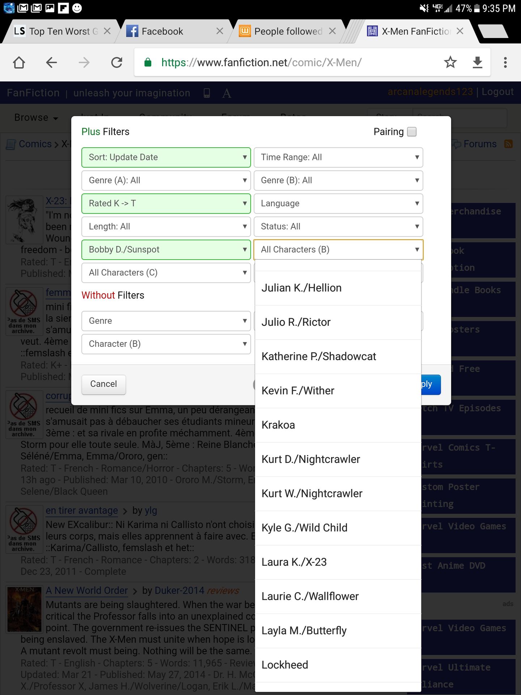Open the Genre (B): All dropdown
The width and height of the screenshot is (521, 695).
(338, 180)
